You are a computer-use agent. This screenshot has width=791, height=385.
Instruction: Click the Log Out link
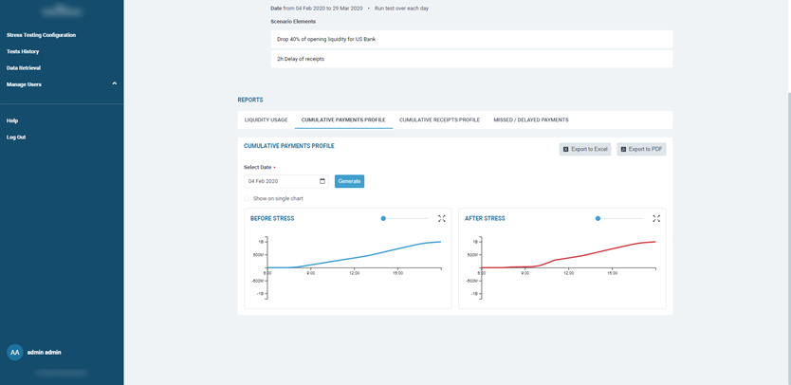[16, 137]
